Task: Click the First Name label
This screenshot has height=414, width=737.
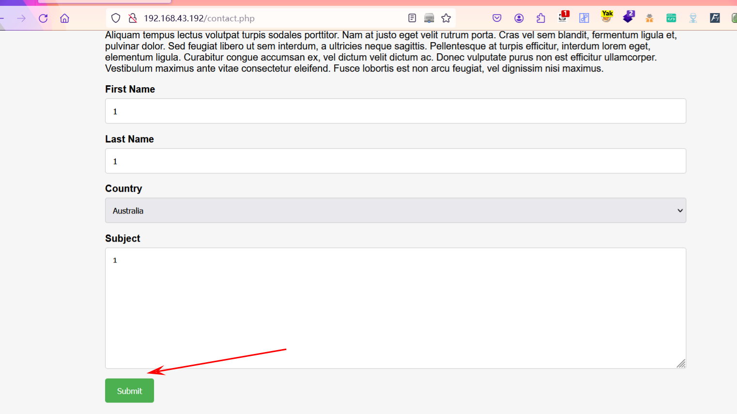Action: pyautogui.click(x=130, y=89)
